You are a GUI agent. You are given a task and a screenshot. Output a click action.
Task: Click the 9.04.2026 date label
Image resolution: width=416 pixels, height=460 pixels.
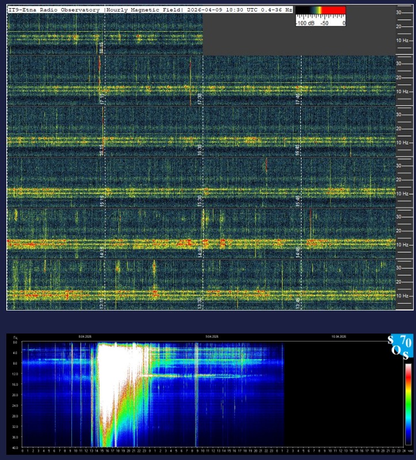click(212, 336)
